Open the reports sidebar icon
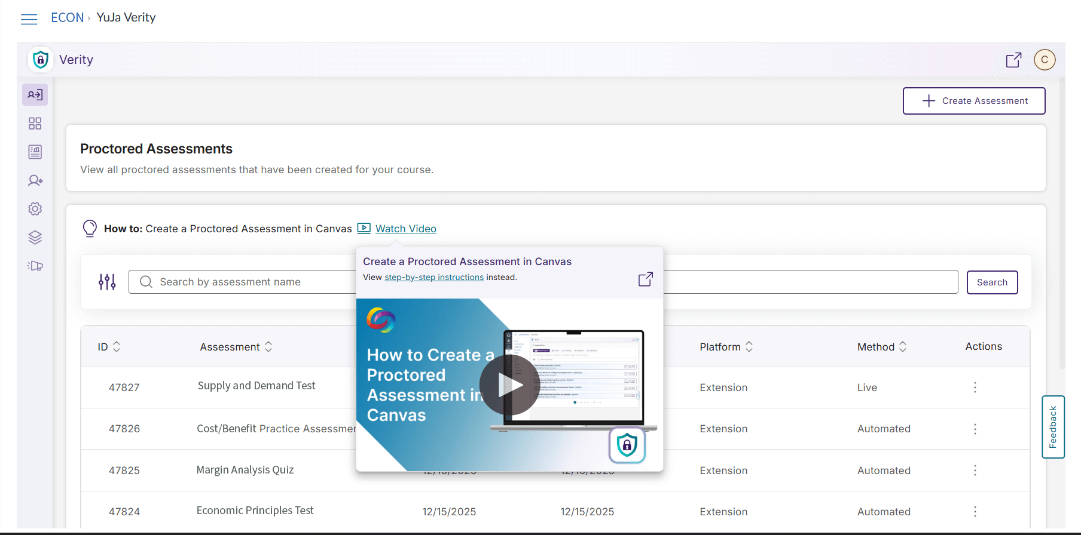This screenshot has height=535, width=1081. click(35, 152)
